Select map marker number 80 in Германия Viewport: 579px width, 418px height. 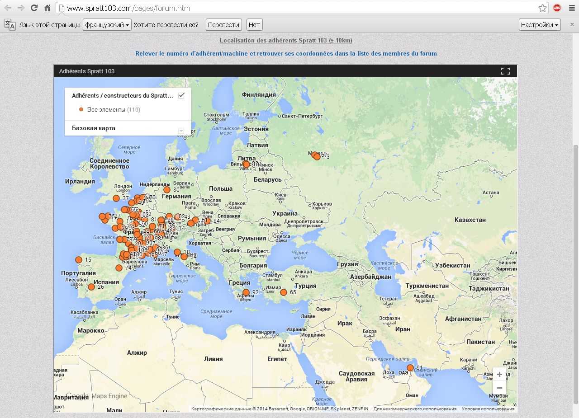[167, 190]
